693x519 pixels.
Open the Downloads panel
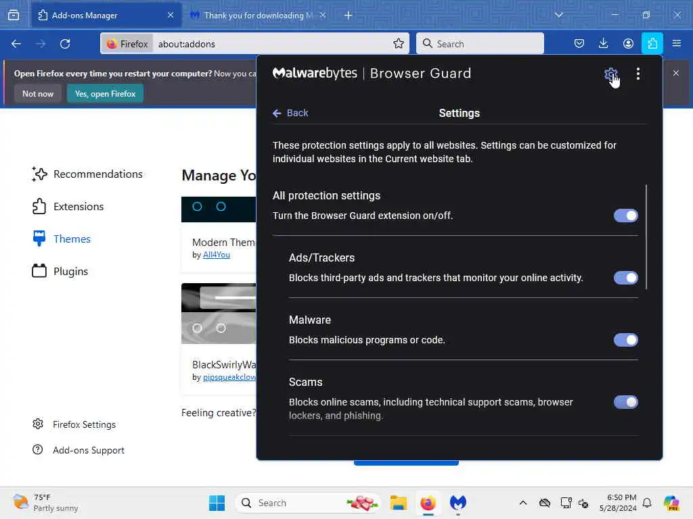(x=603, y=43)
